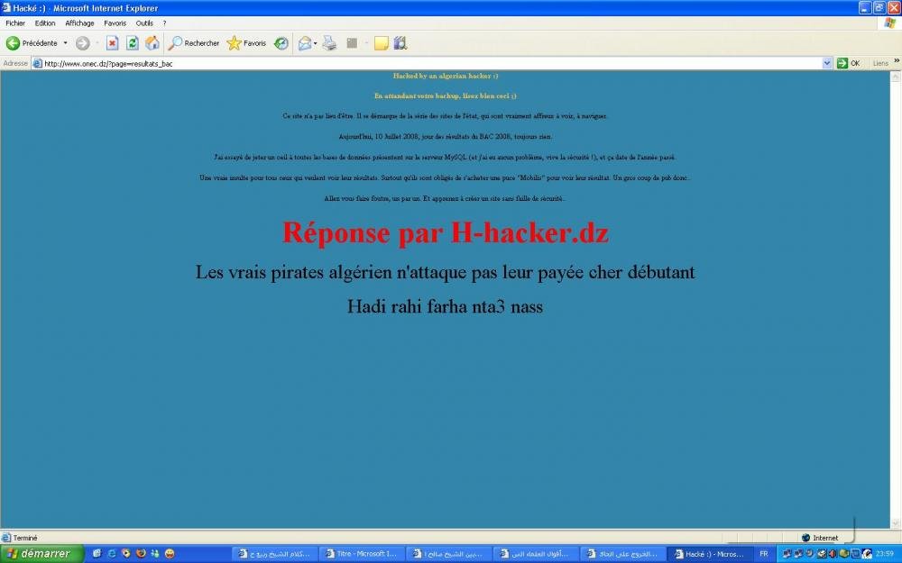Click the Print printer icon
Viewport: 902px width, 563px height.
pos(329,43)
